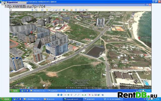Select the add polygon tool in Google Earth

pos(50,10)
